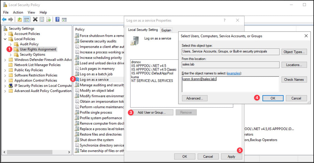Close the Select Users dialog with X

(x=306, y=36)
